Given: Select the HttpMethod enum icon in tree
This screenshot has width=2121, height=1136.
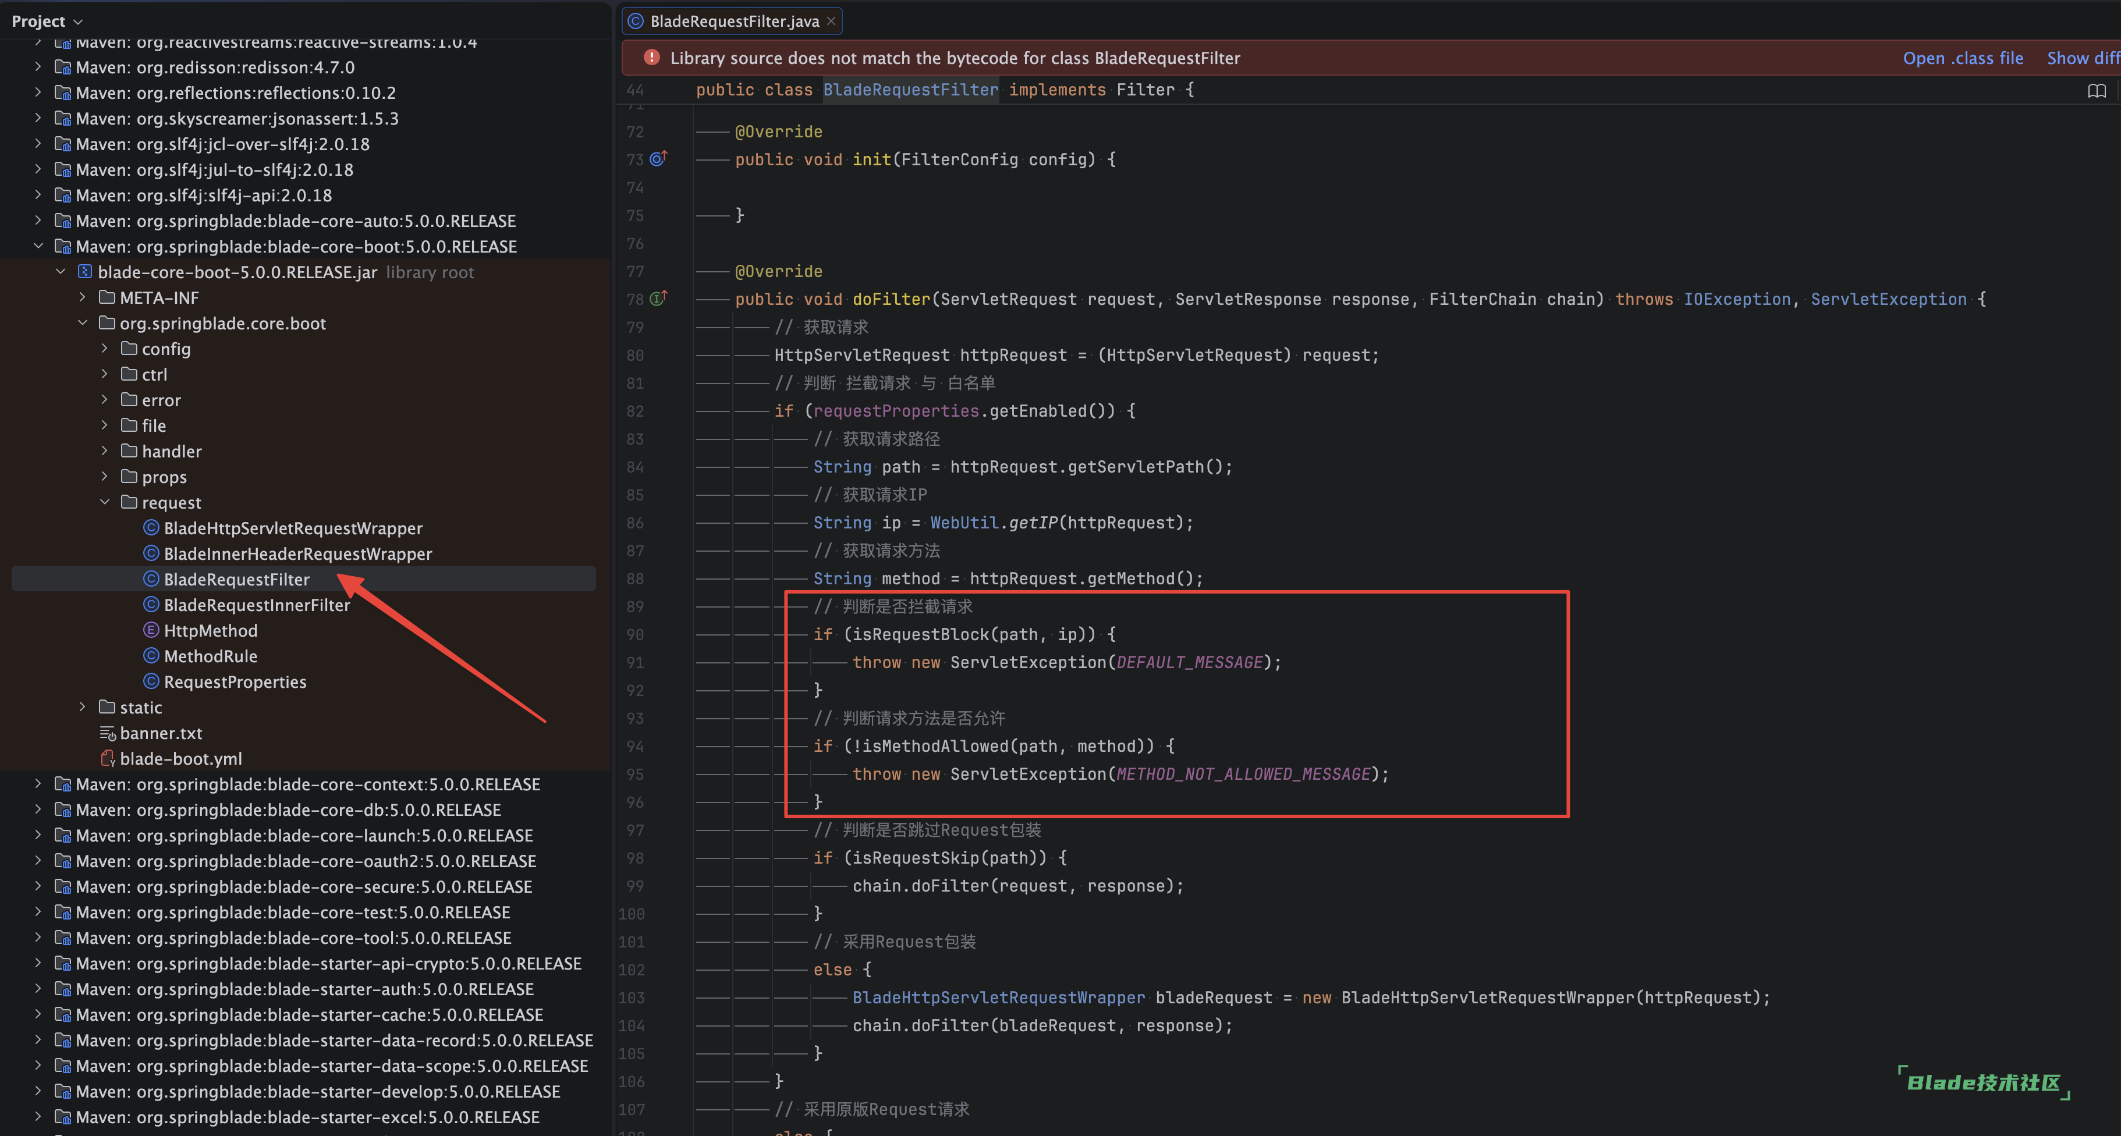Looking at the screenshot, I should 151,631.
